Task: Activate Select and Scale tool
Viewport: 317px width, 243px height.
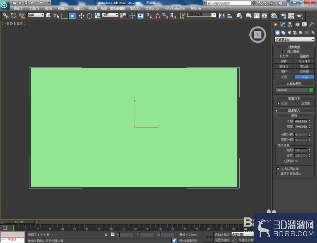Action: click(97, 16)
